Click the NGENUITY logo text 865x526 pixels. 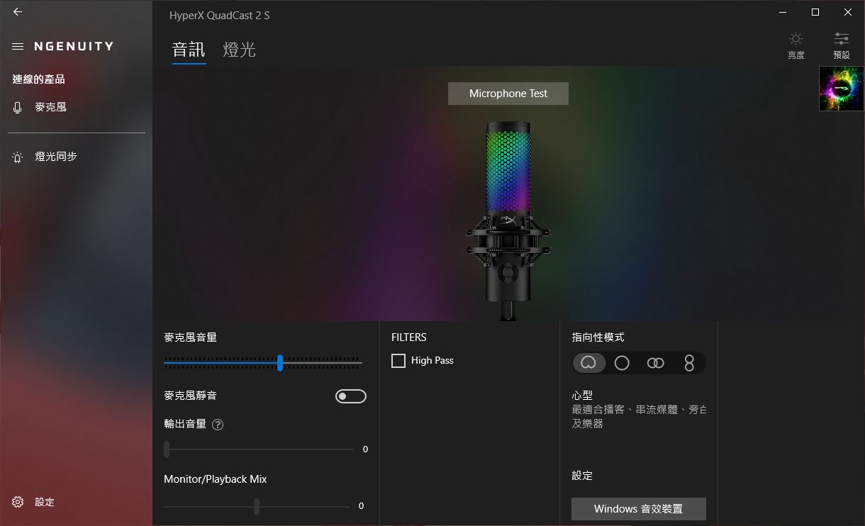(74, 46)
